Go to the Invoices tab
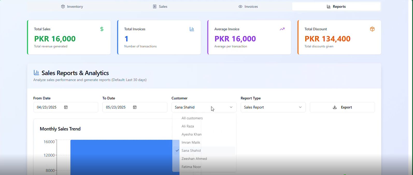Image resolution: width=413 pixels, height=175 pixels. [x=248, y=6]
